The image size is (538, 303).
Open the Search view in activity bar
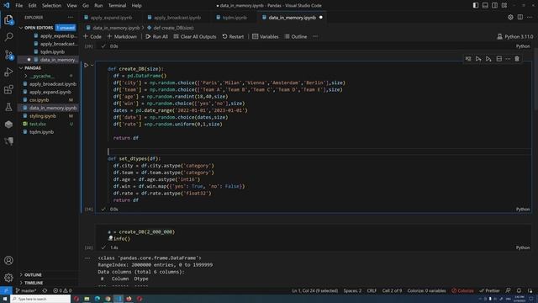(x=8, y=36)
